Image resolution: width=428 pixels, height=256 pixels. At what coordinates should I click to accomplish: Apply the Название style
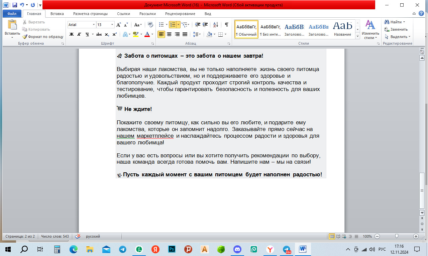343,30
